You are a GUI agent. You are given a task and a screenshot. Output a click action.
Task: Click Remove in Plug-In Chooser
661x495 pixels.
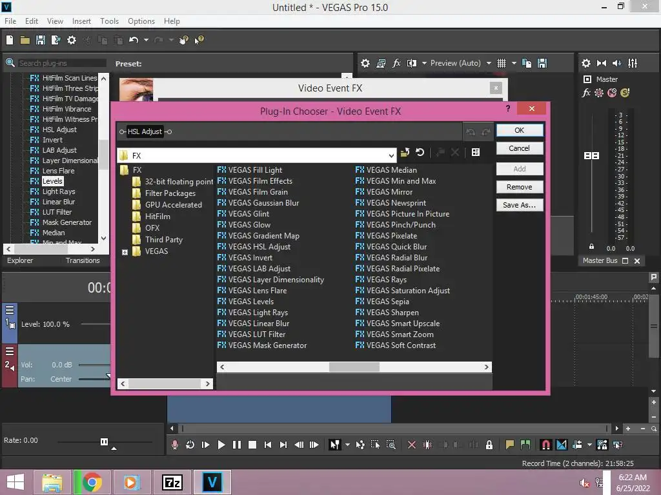click(520, 187)
